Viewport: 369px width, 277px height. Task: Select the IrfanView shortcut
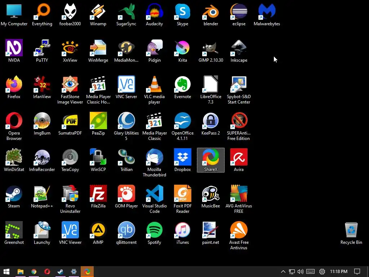coord(42,87)
